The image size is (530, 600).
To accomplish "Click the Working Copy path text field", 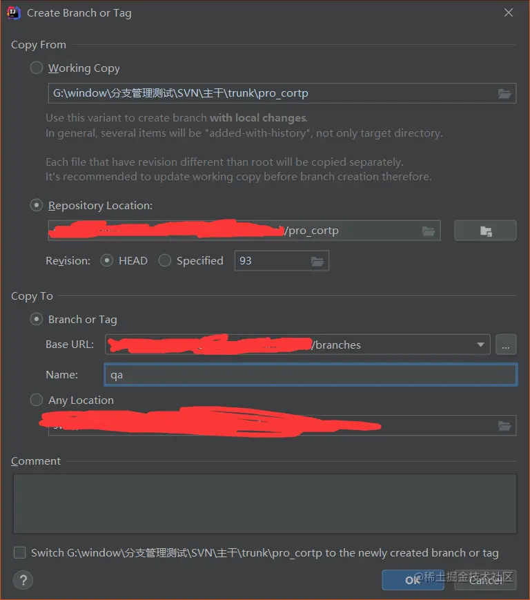I will [x=282, y=93].
